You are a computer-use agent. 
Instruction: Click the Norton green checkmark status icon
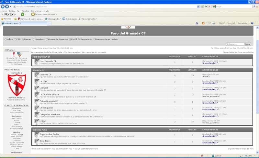22,14
